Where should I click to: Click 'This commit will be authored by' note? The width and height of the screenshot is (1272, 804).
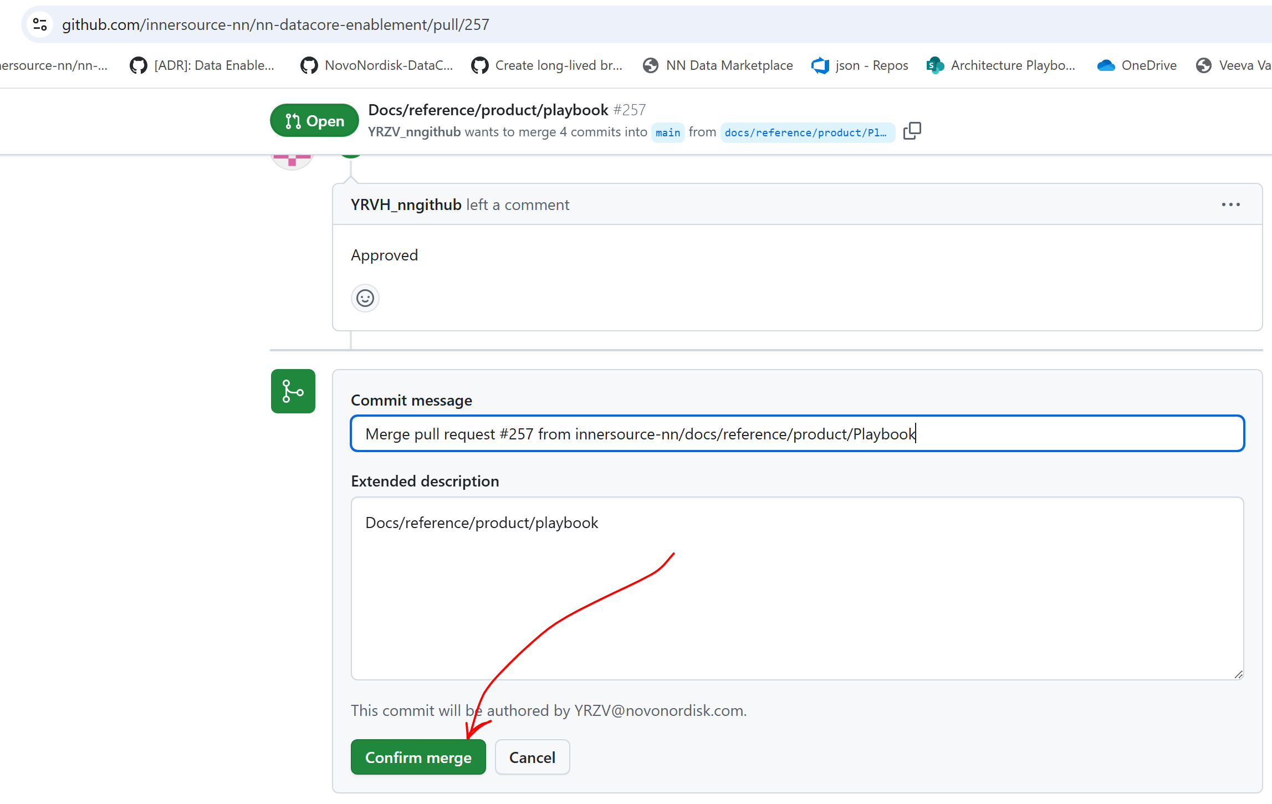coord(549,710)
